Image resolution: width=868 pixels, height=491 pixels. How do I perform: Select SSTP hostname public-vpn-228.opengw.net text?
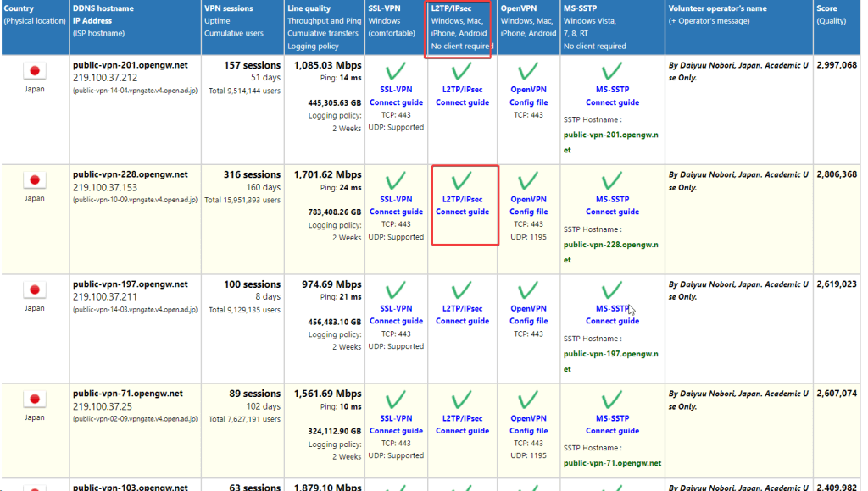[610, 252]
